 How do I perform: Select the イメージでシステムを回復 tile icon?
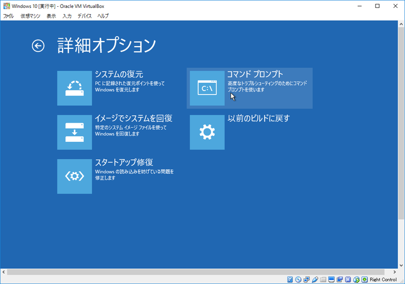[x=74, y=132]
